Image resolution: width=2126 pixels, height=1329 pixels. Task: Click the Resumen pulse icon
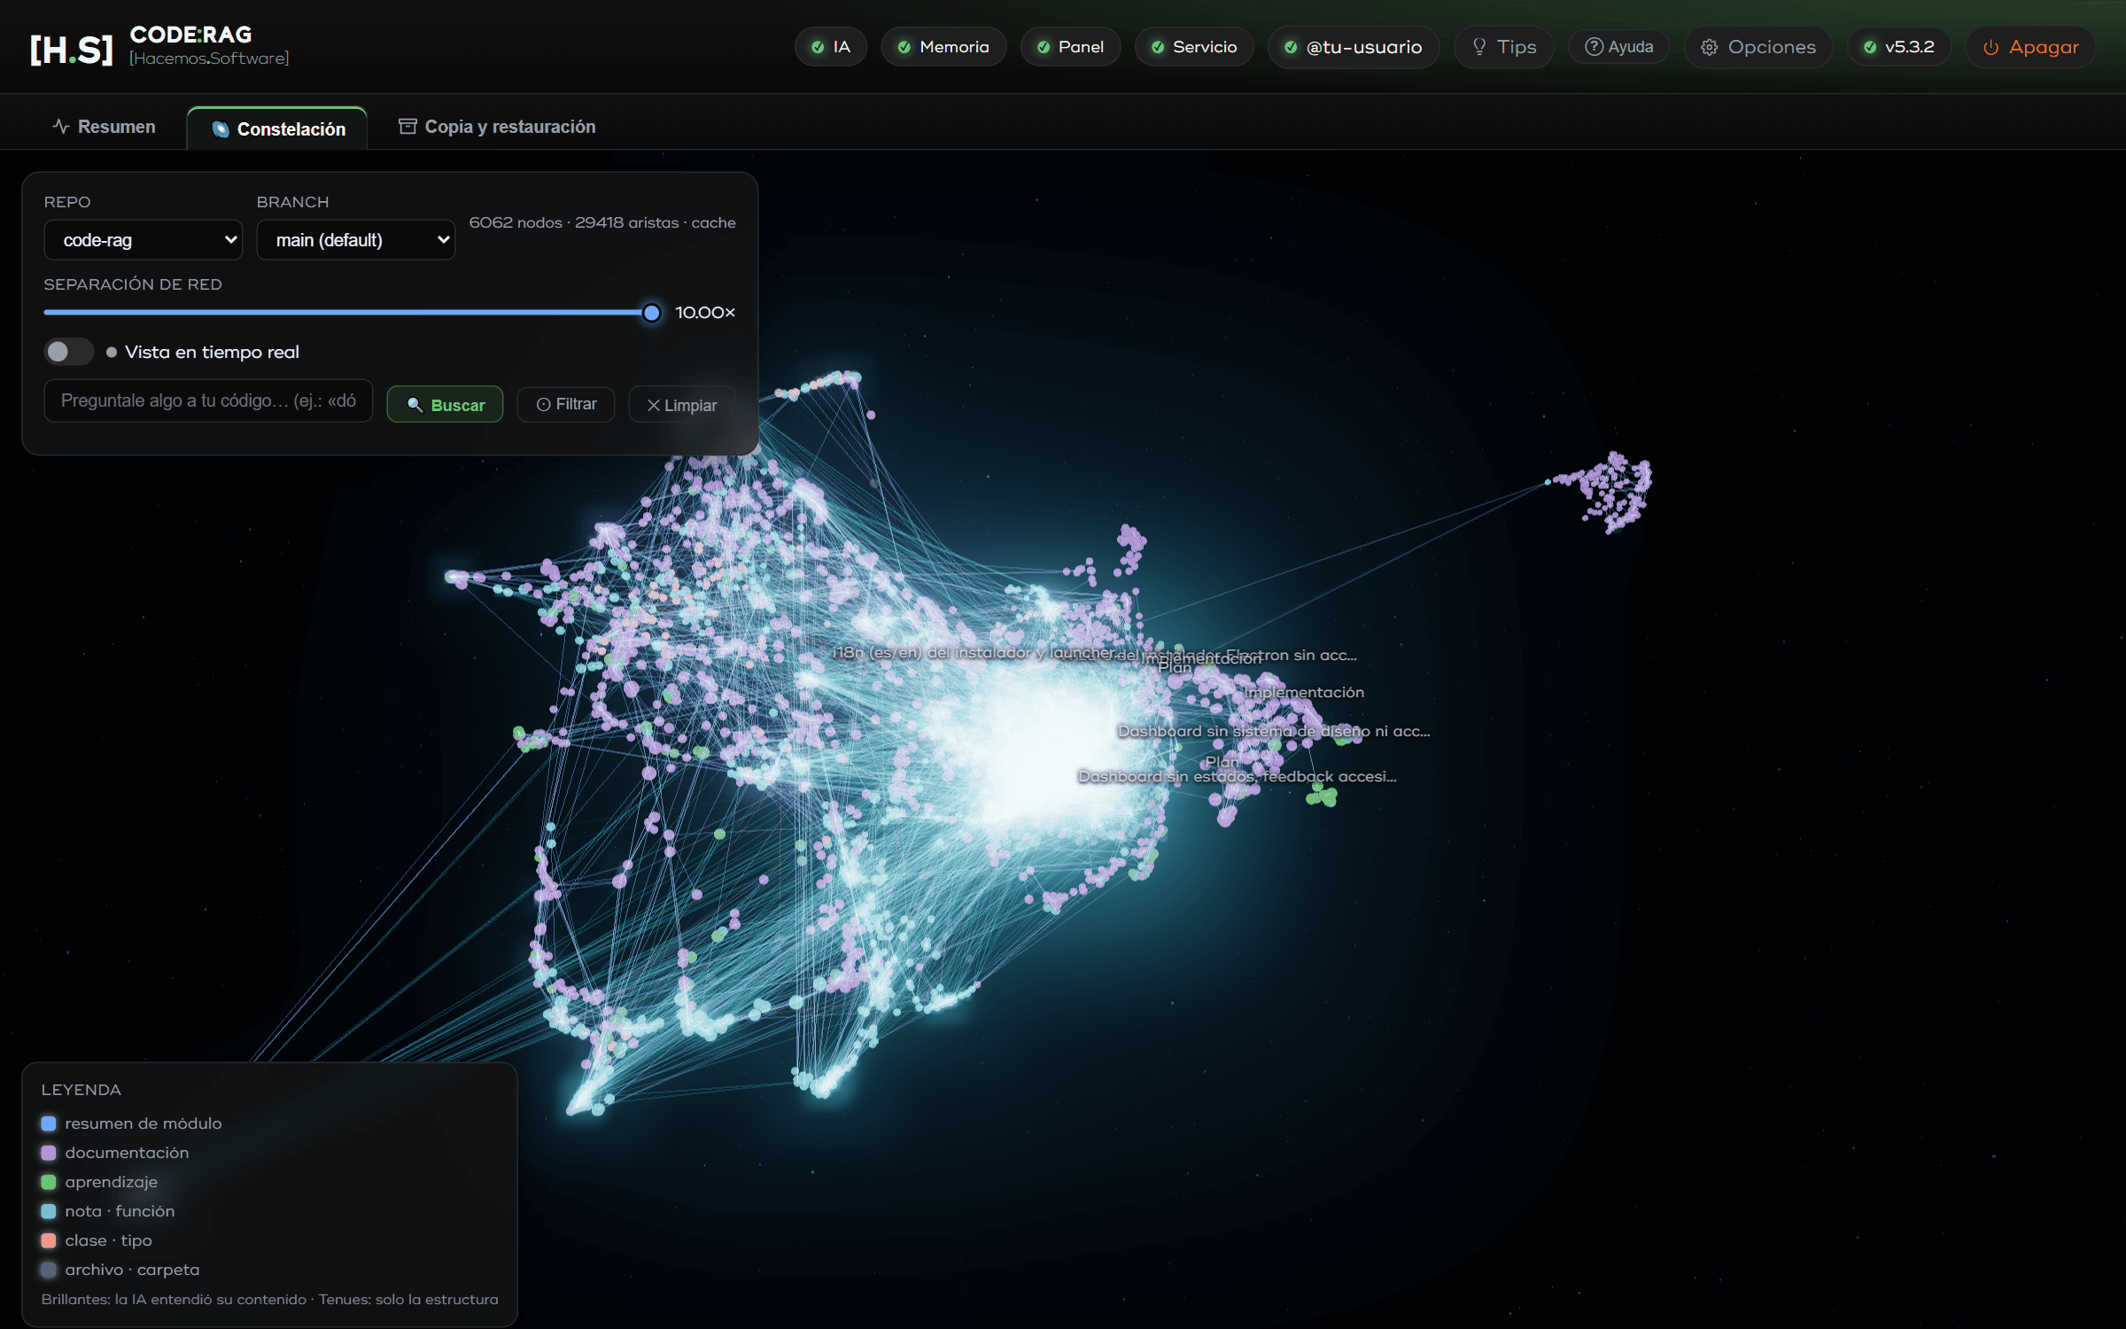(x=60, y=126)
